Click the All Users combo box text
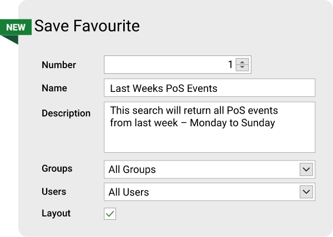The height and width of the screenshot is (237, 333). click(x=129, y=192)
